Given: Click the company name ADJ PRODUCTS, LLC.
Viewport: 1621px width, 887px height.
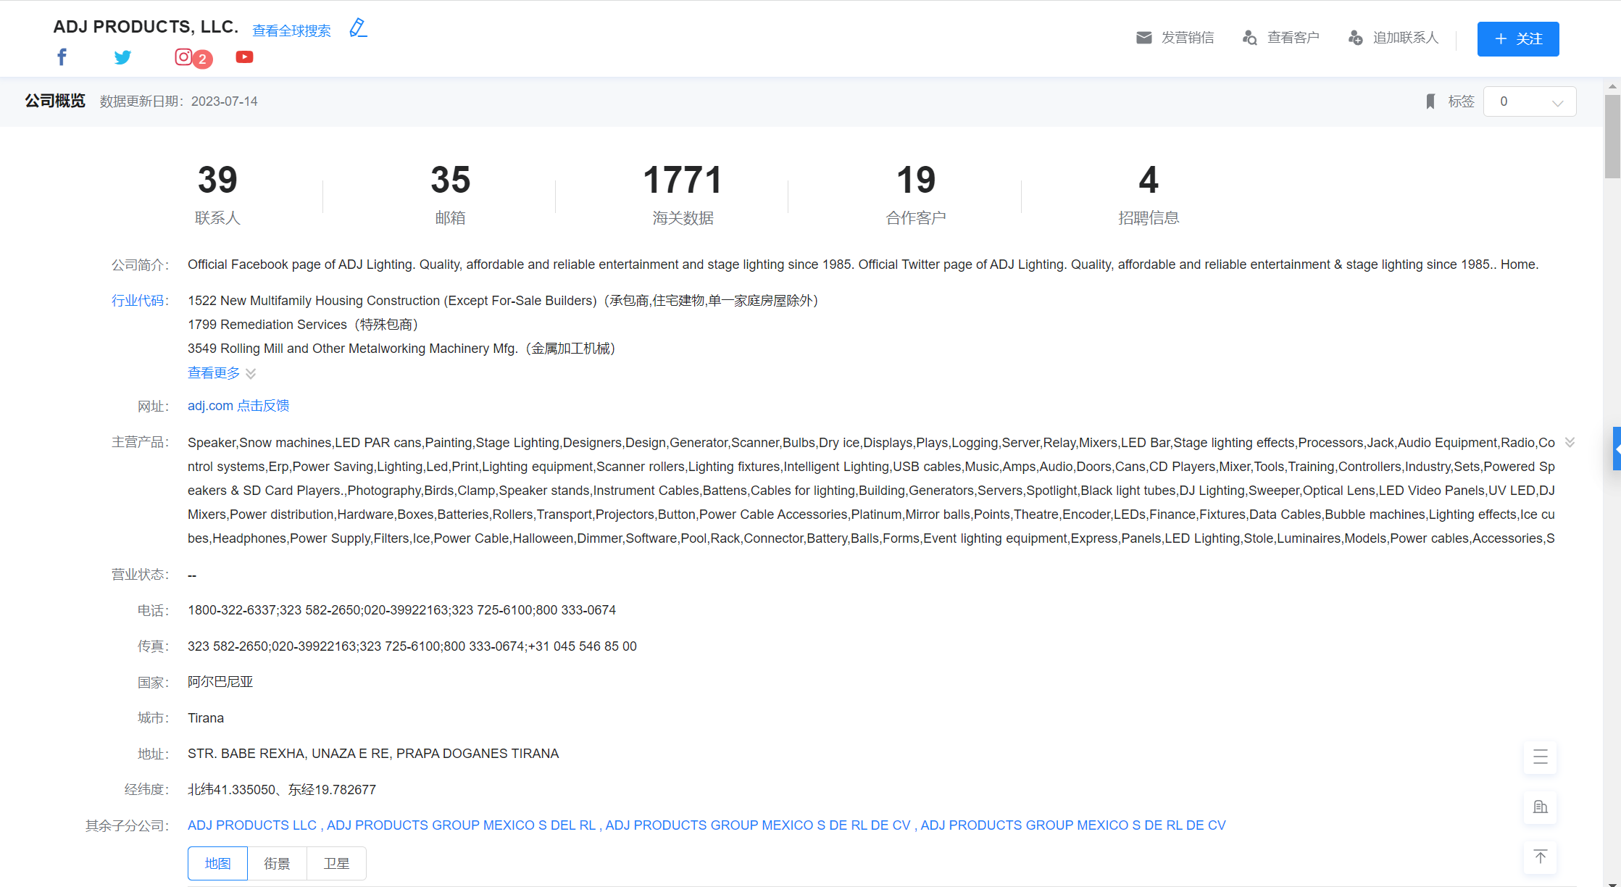Looking at the screenshot, I should pos(146,27).
